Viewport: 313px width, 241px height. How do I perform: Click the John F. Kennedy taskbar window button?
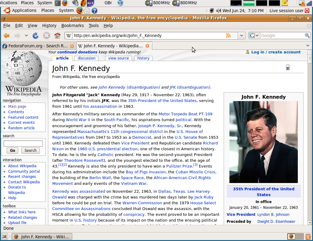(42, 237)
